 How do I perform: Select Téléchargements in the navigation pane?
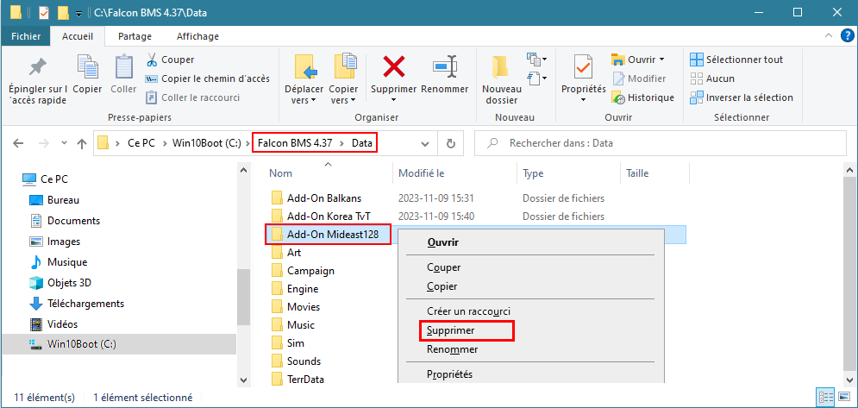click(85, 304)
